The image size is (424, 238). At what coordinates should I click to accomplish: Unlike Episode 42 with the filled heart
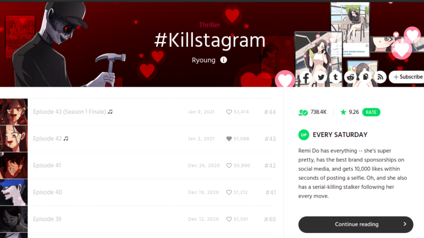click(229, 139)
